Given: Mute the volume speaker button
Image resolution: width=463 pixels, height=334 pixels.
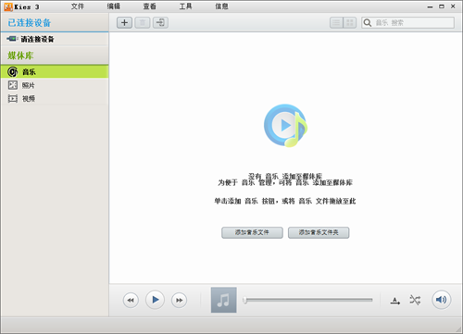Looking at the screenshot, I should (441, 300).
